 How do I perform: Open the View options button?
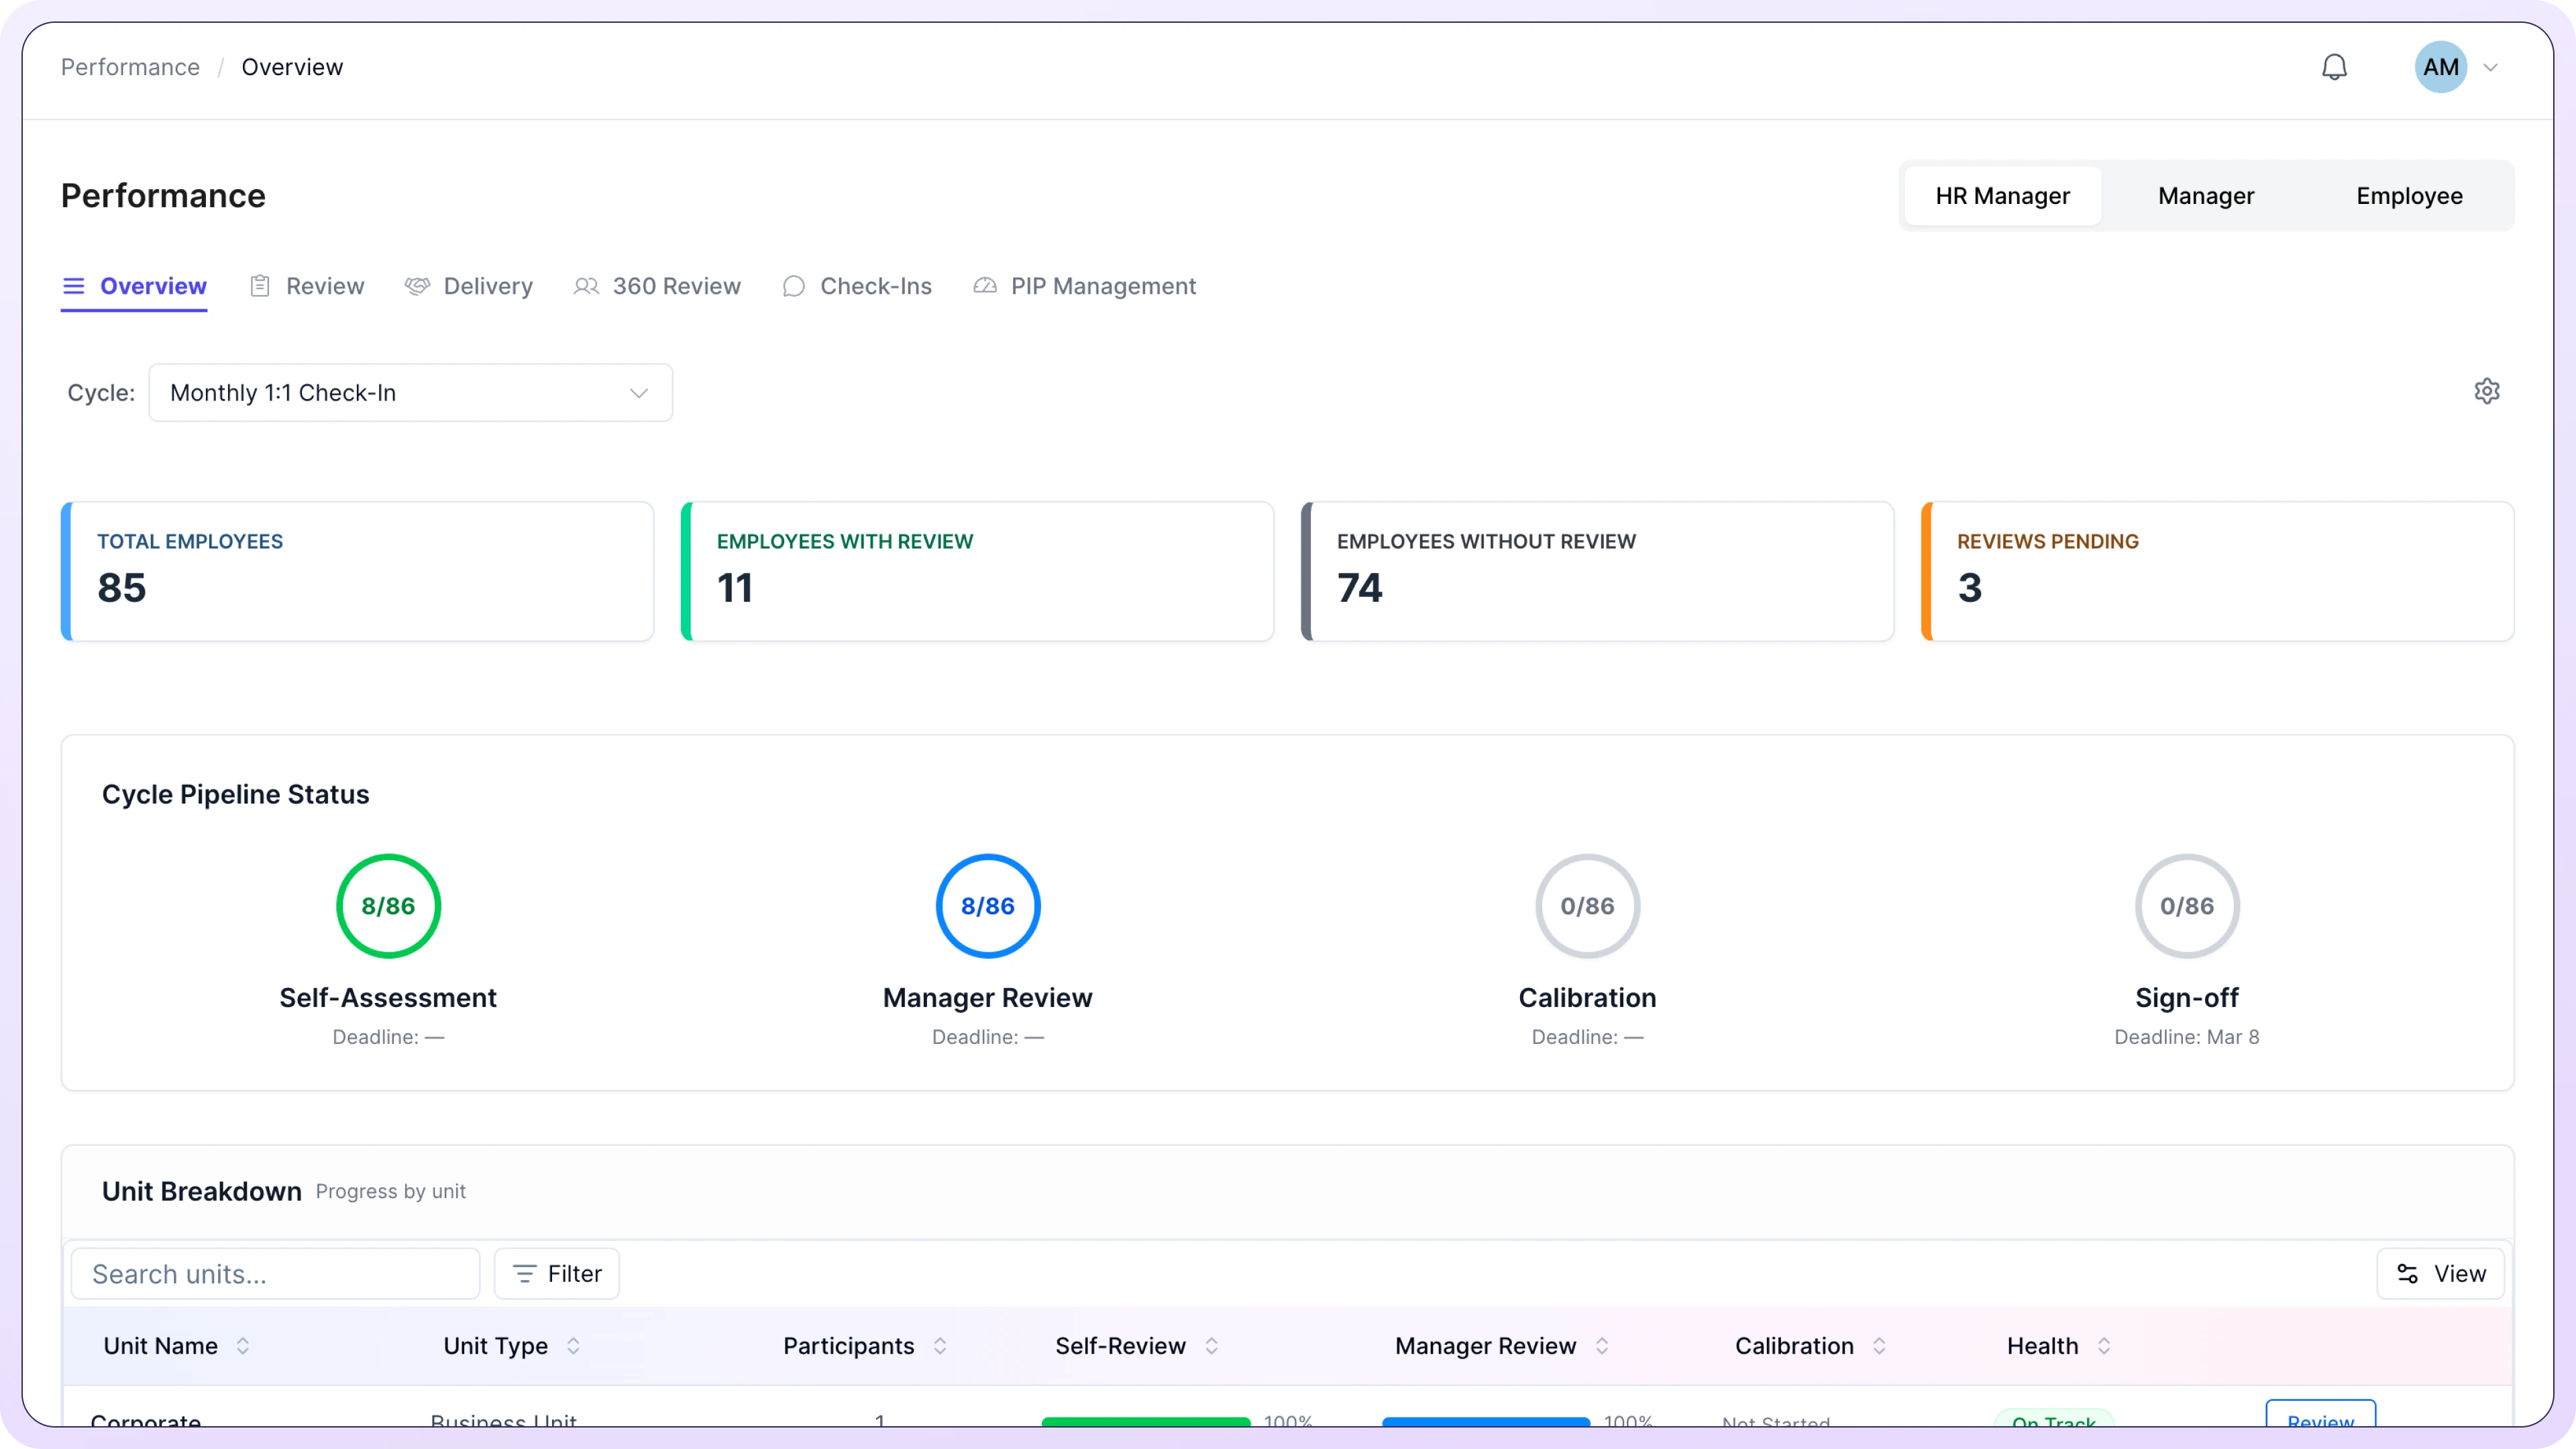(x=2440, y=1274)
